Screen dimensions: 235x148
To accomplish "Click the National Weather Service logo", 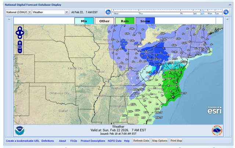I will coord(217,131).
